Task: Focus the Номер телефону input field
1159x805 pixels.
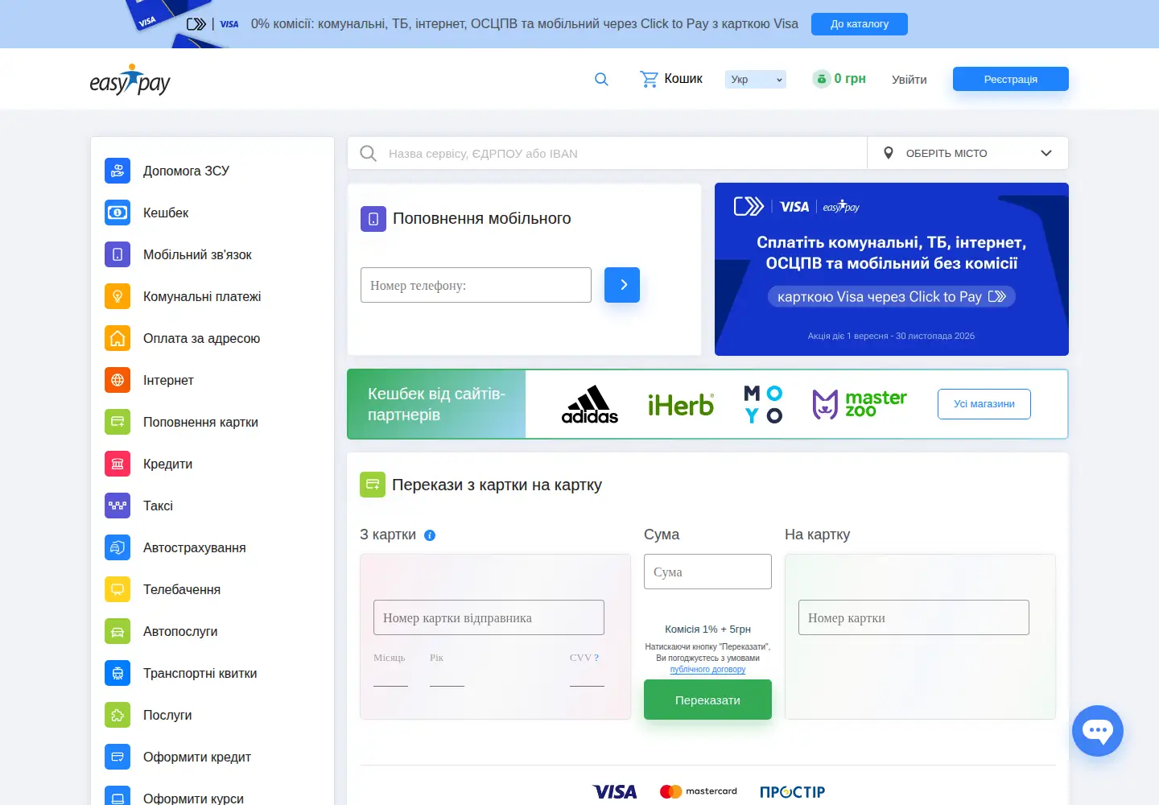Action: (476, 285)
